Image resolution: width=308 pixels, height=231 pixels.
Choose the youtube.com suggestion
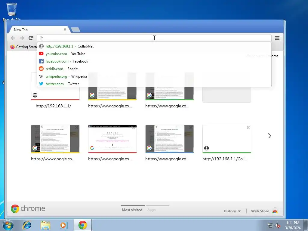tap(154, 54)
